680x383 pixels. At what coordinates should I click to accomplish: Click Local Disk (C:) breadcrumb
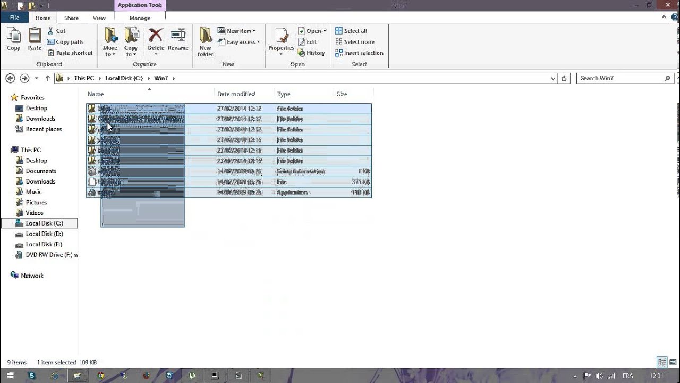124,78
